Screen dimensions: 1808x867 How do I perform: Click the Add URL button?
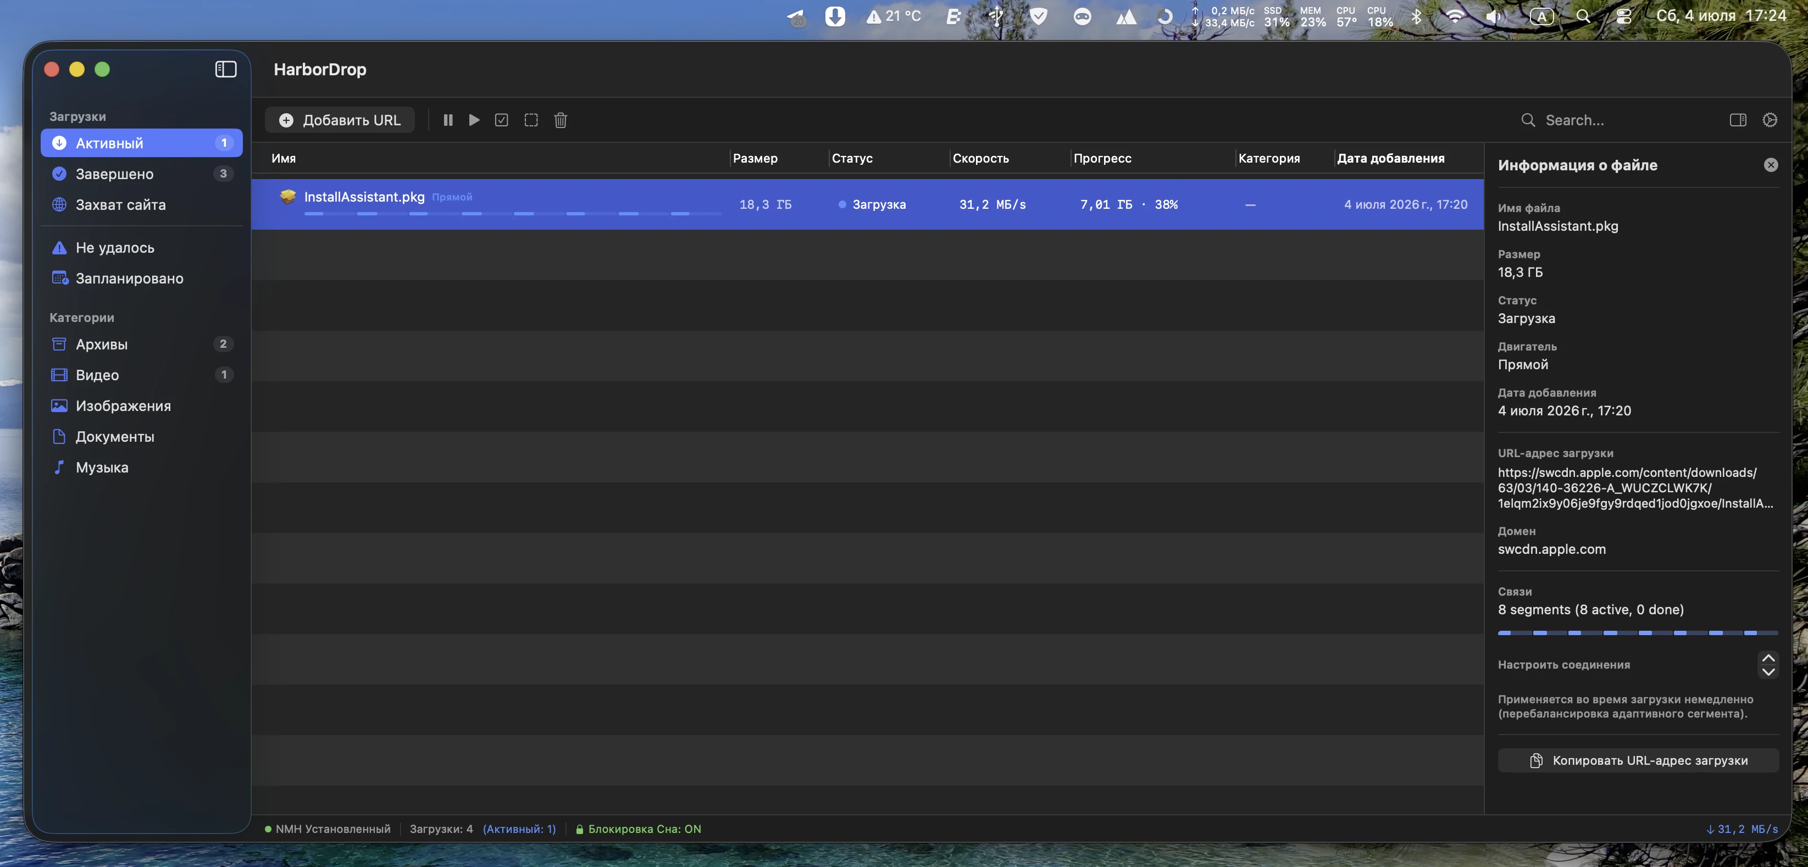click(x=340, y=120)
